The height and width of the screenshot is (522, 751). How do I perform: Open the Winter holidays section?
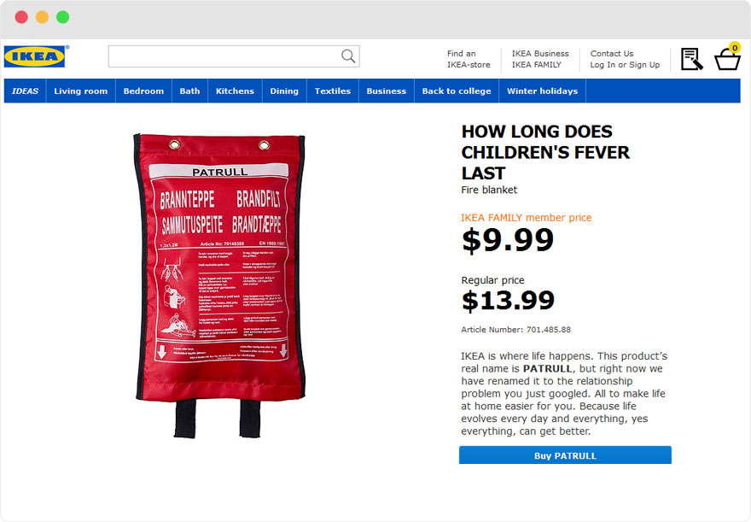click(542, 91)
